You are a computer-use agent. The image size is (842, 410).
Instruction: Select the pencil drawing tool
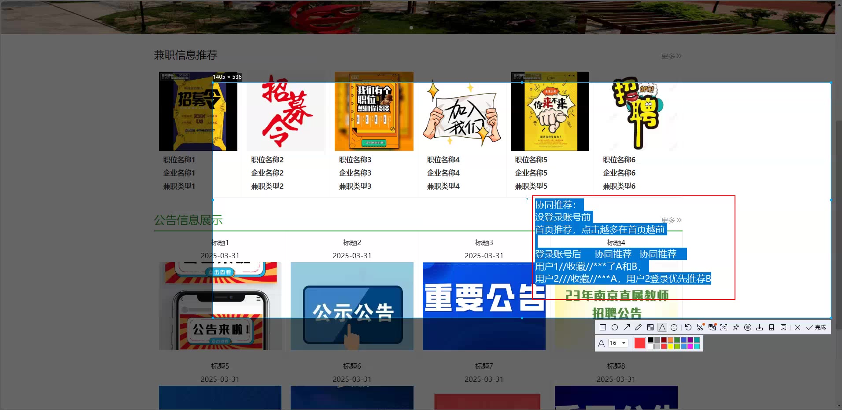point(639,327)
